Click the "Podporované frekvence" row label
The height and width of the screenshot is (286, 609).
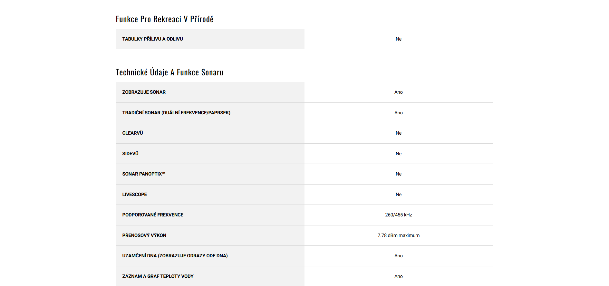tap(153, 215)
